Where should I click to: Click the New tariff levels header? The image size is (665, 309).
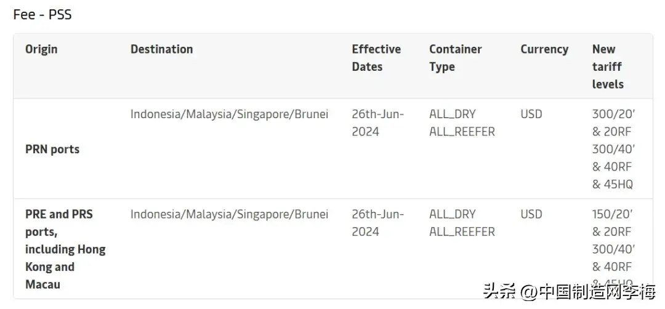click(608, 66)
